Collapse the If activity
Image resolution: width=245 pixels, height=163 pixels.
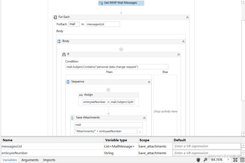coord(179,55)
